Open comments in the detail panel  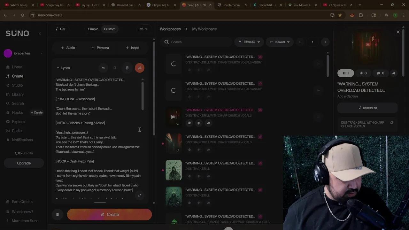point(380,73)
